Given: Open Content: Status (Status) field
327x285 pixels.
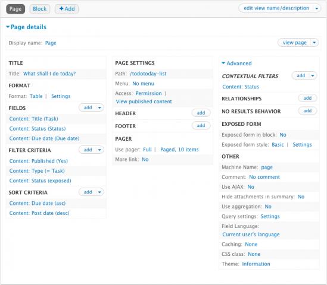Looking at the screenshot, I should tap(38, 128).
